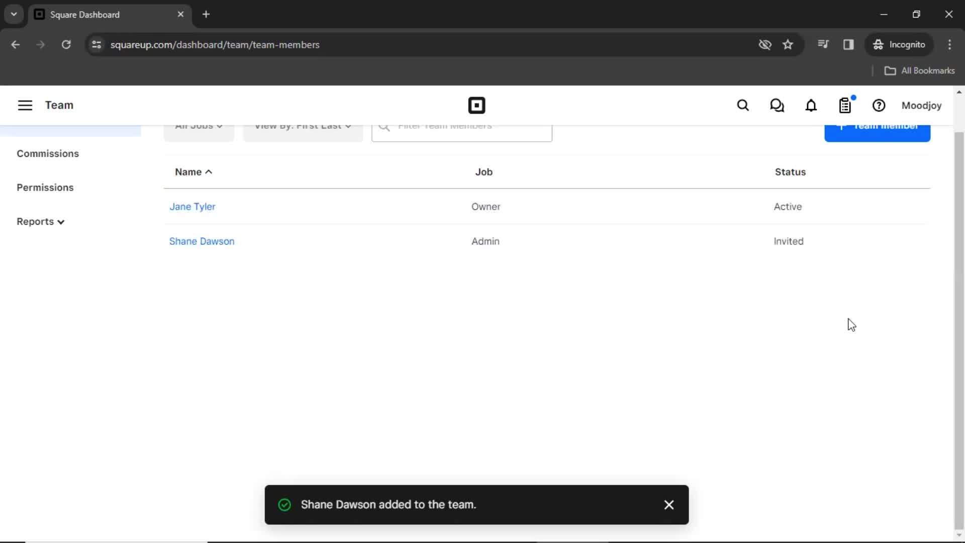This screenshot has height=543, width=965.
Task: Click the messaging/chat icon
Action: 777,106
